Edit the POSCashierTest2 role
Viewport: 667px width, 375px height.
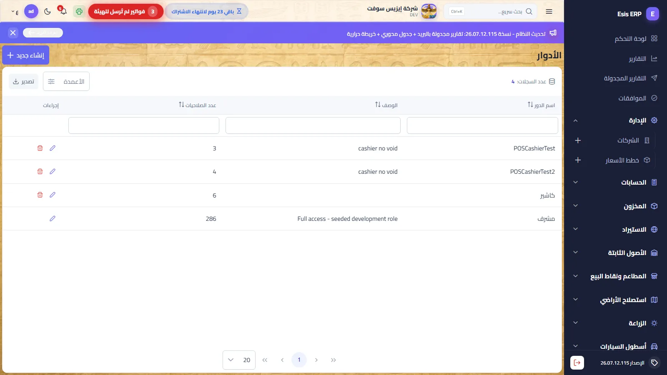[x=53, y=172]
